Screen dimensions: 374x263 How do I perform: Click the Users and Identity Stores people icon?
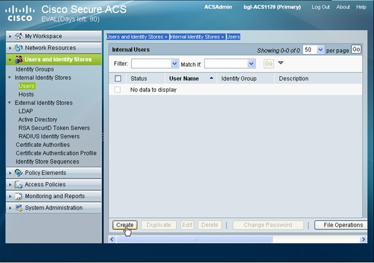point(19,59)
